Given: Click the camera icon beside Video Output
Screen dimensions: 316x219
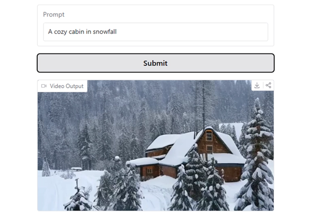Looking at the screenshot, I should pyautogui.click(x=44, y=86).
